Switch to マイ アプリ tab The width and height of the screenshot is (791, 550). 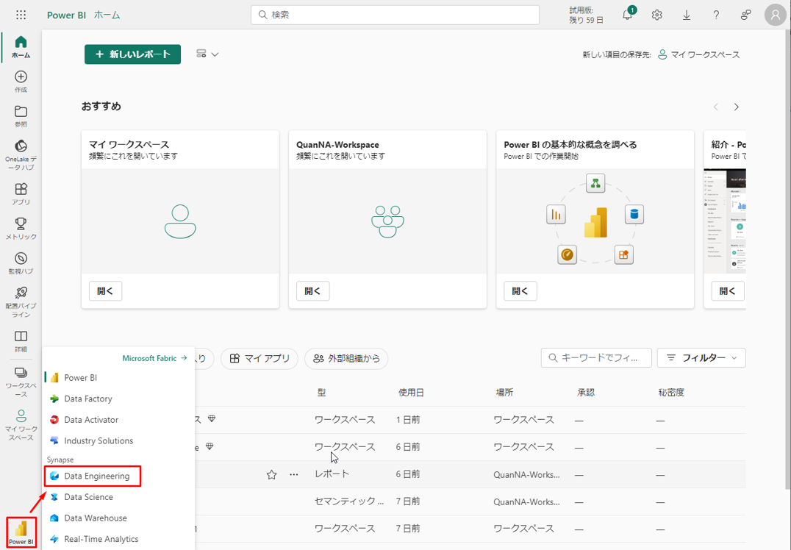click(260, 358)
